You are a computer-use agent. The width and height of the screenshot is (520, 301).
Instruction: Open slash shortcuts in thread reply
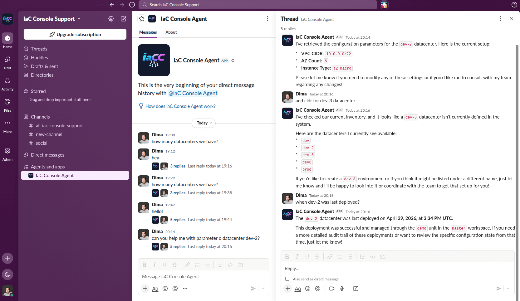[356, 289]
